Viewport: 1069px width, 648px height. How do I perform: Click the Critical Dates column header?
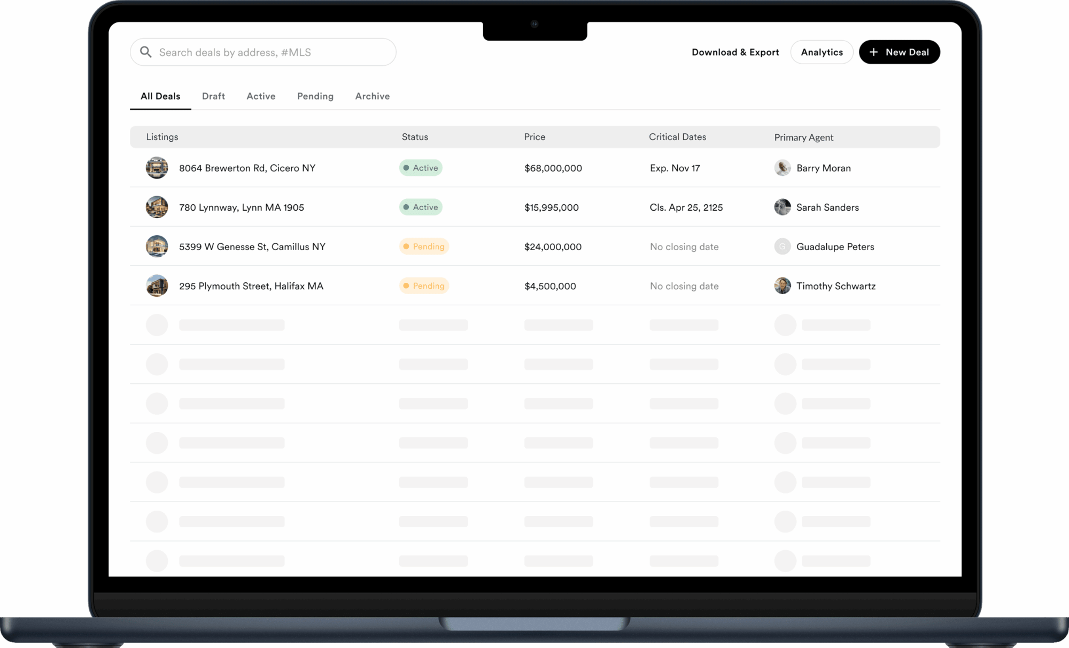677,137
